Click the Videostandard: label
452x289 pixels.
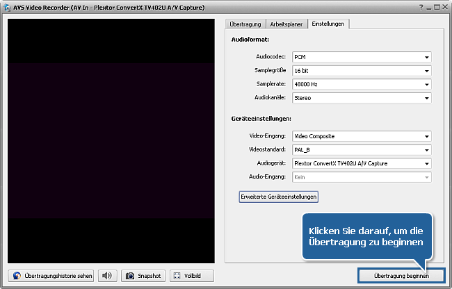[268, 149]
